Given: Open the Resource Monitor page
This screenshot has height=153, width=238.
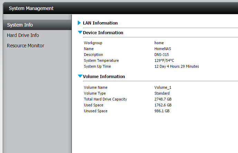Looking at the screenshot, I should (26, 46).
